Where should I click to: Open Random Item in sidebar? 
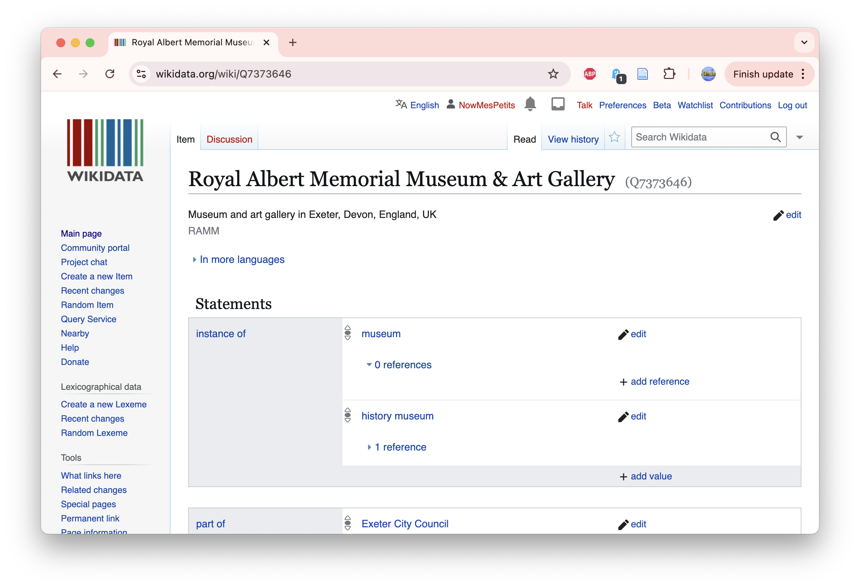tap(87, 305)
